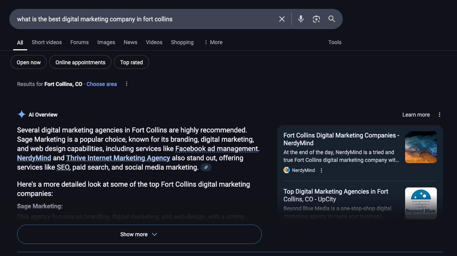Open the NerdyMind link in the AI summary
457x256 pixels.
point(34,158)
